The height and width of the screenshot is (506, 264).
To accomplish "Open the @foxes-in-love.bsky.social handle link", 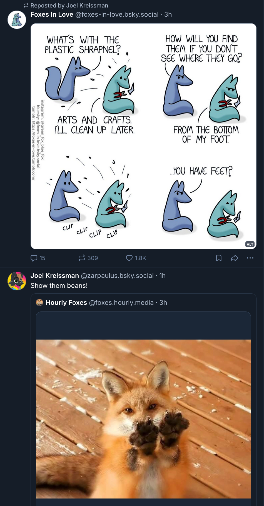I will tap(117, 14).
